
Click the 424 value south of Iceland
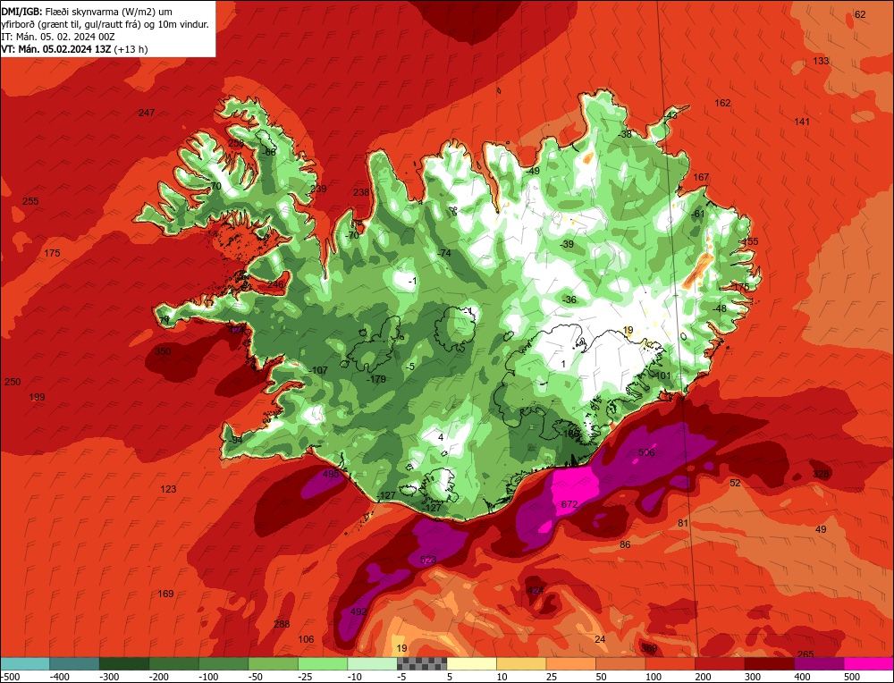tap(535, 590)
